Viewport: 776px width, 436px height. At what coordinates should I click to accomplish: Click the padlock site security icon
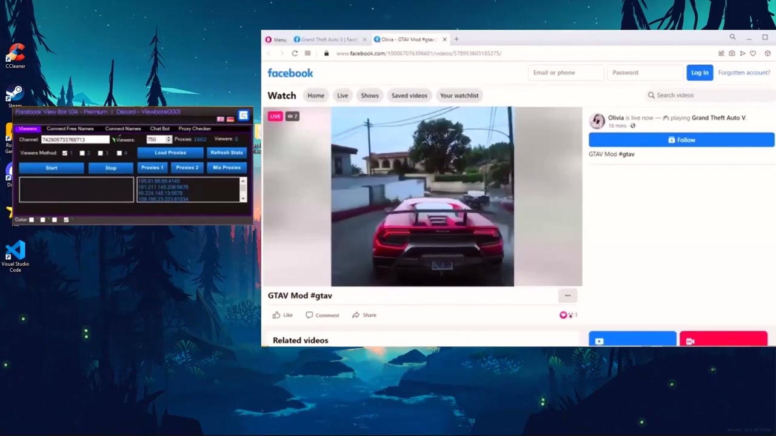(x=326, y=53)
